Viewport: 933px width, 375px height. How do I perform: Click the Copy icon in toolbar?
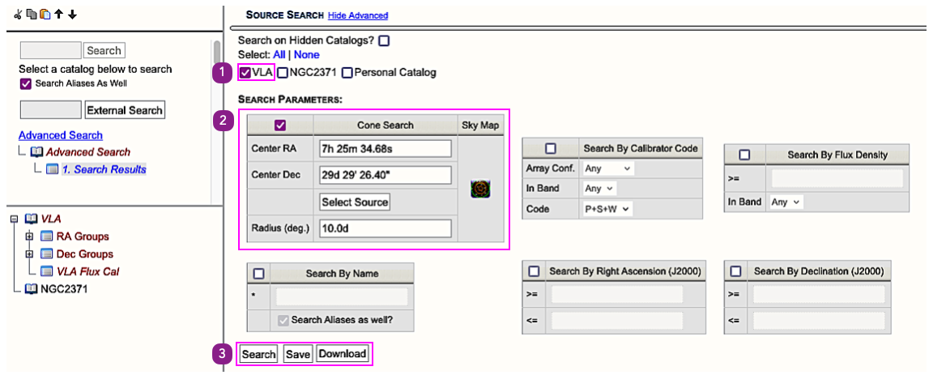31,15
